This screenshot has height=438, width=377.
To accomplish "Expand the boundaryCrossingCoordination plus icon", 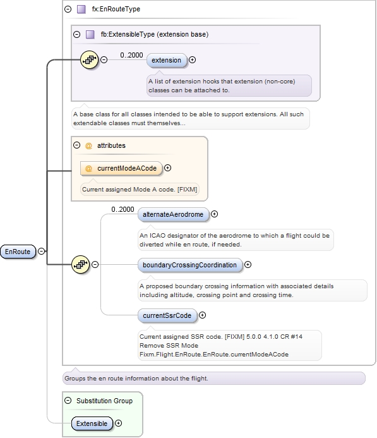I will point(248,265).
